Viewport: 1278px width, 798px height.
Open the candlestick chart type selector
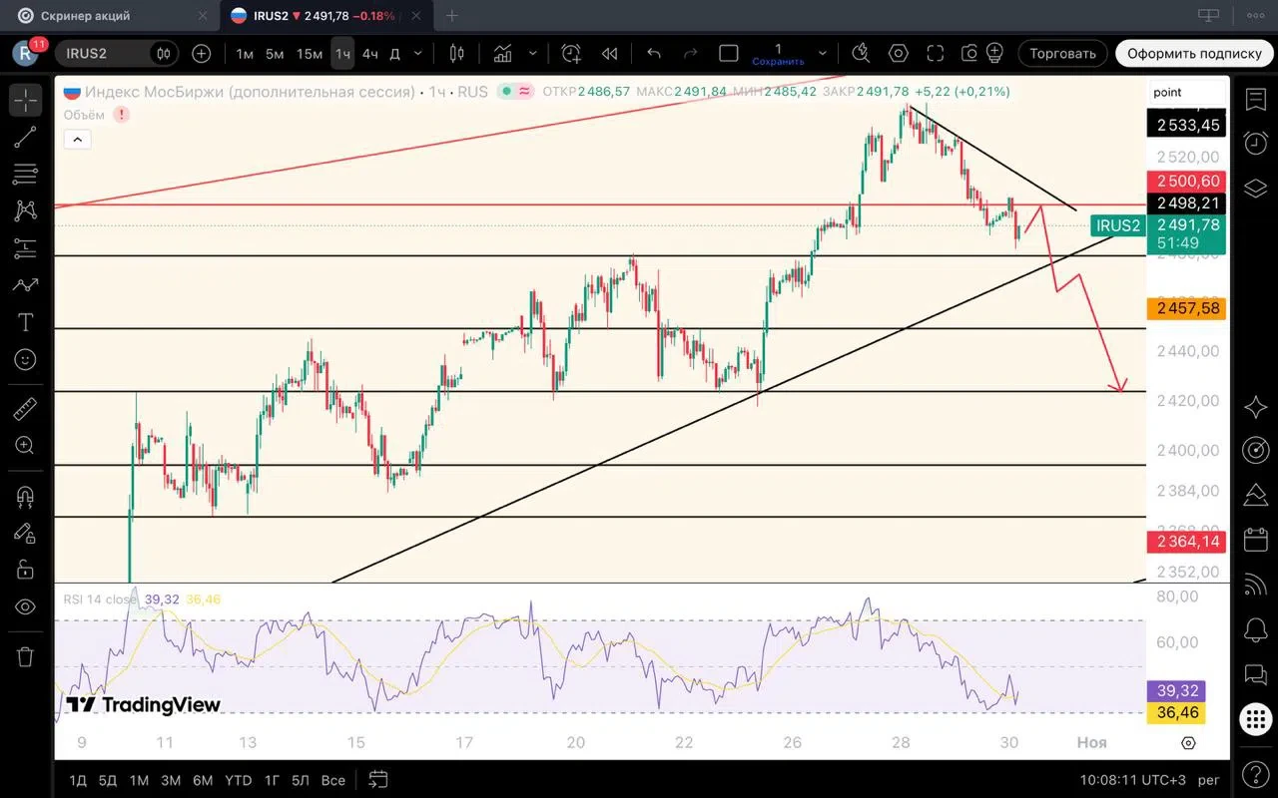pos(457,54)
